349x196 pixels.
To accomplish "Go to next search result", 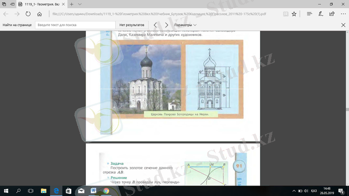I will [x=167, y=25].
